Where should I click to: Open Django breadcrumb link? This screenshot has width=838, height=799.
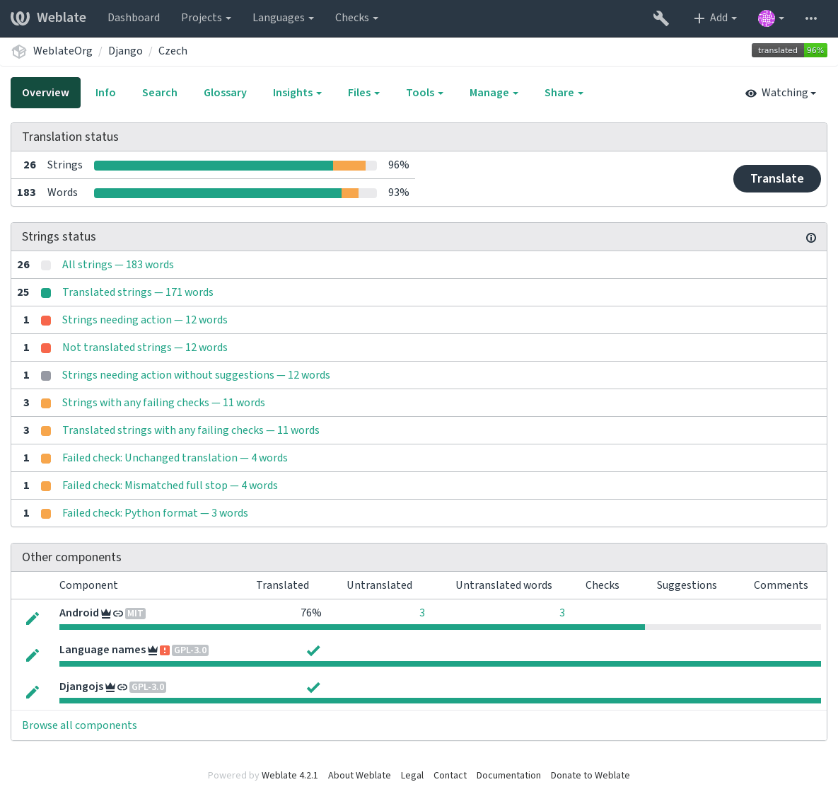(x=125, y=52)
